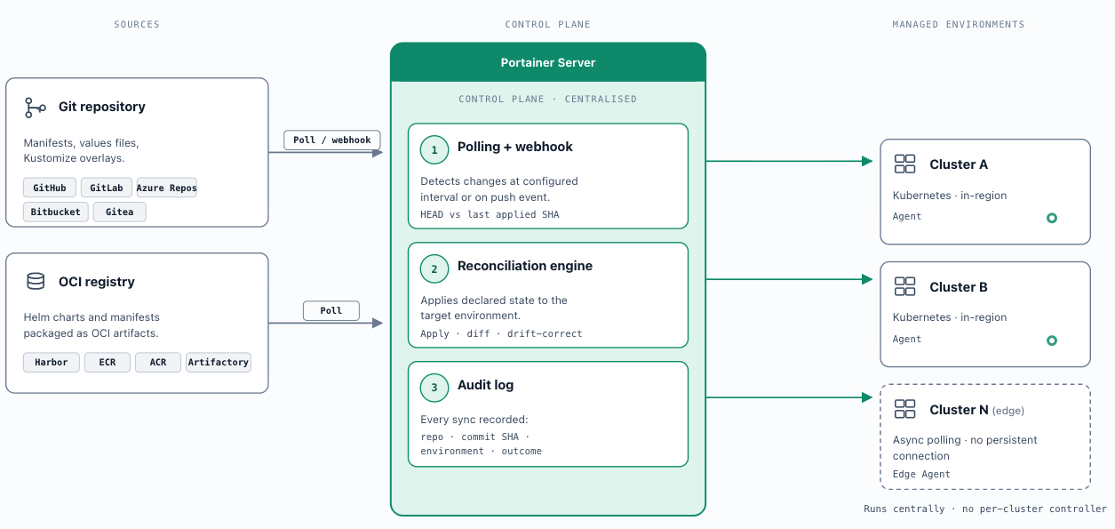
Task: Click the Cluster N edge grid icon
Action: 904,409
